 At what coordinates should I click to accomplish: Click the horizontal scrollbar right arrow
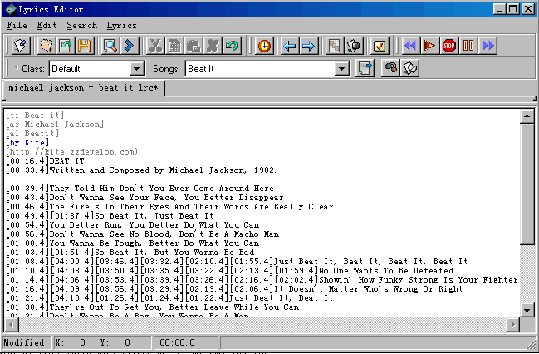[x=512, y=324]
